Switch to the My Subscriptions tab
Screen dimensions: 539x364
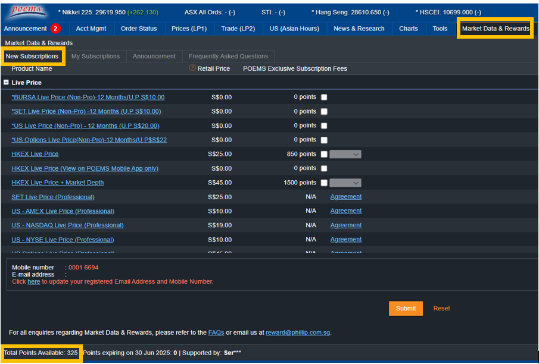coord(95,57)
